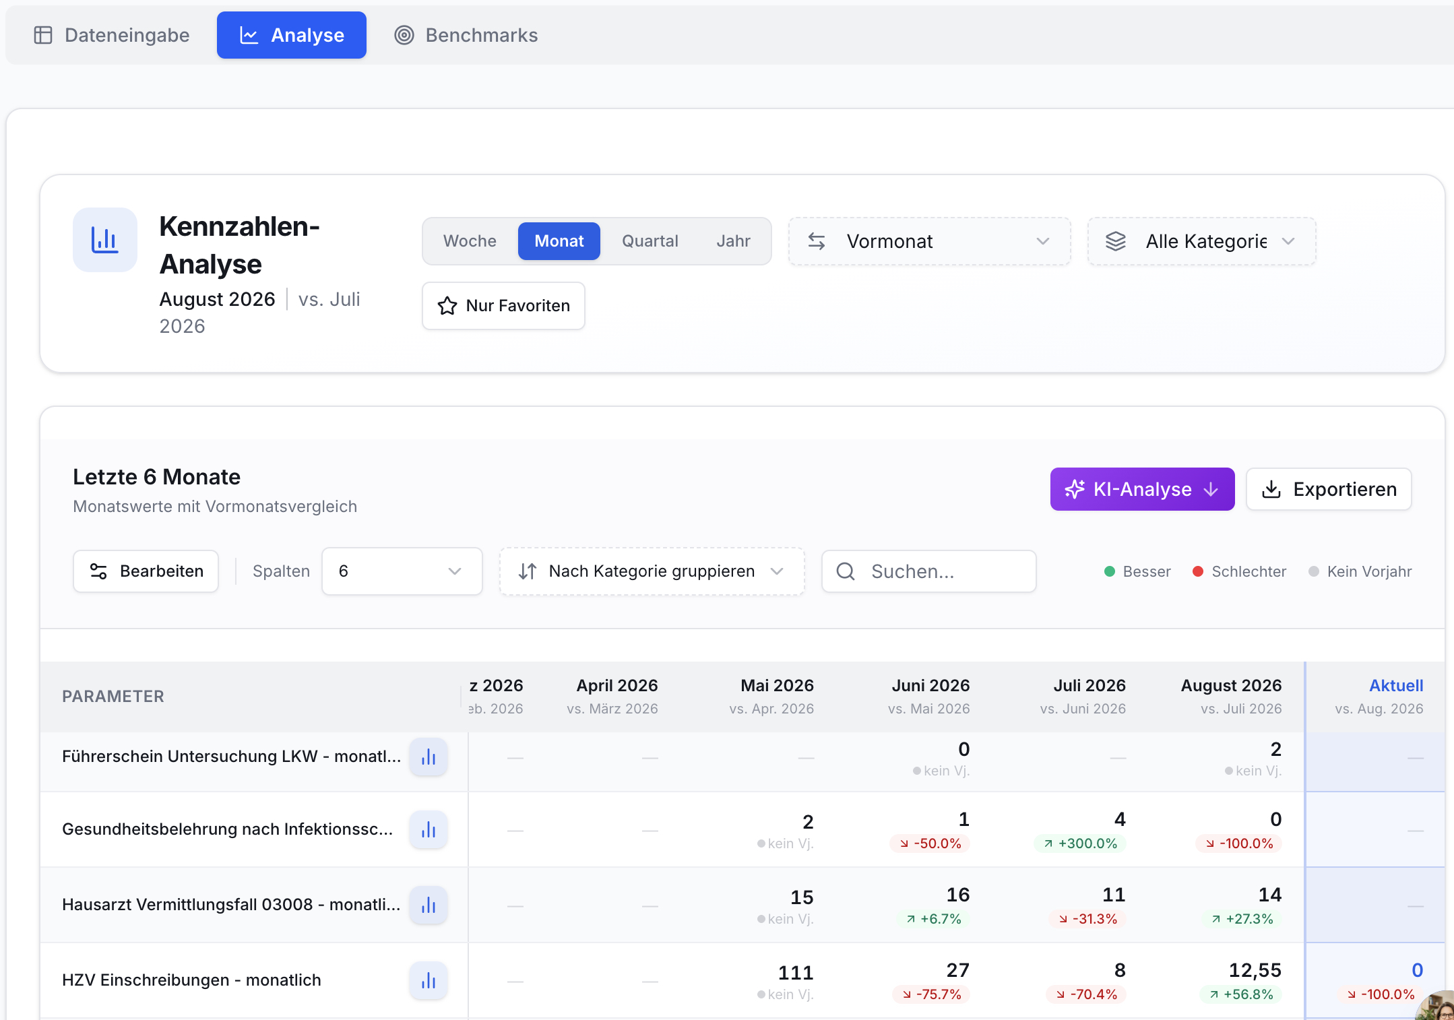Open the Alle Kategorie dropdown
Viewport: 1454px width, 1020px height.
click(x=1202, y=241)
